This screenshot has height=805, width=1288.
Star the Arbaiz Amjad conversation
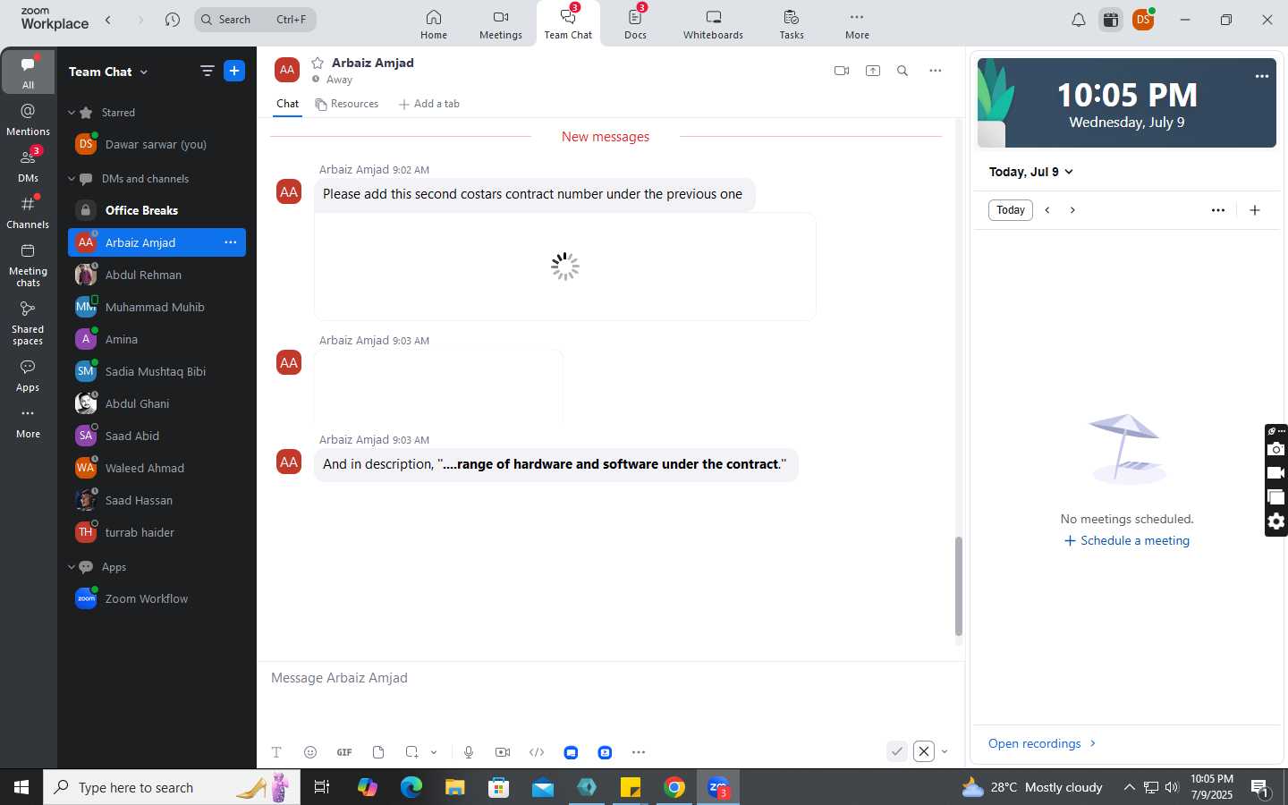pyautogui.click(x=318, y=63)
